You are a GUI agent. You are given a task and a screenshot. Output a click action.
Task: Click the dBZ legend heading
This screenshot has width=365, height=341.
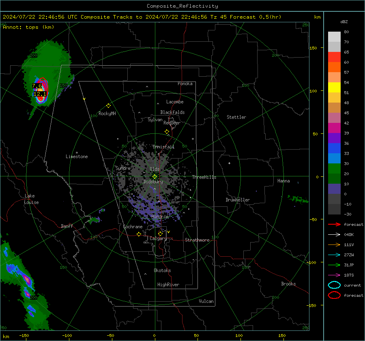pos(344,21)
